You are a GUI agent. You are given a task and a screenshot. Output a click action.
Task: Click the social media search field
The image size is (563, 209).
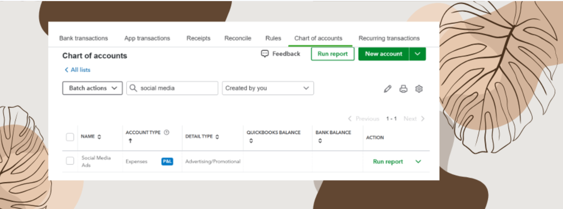tap(172, 88)
